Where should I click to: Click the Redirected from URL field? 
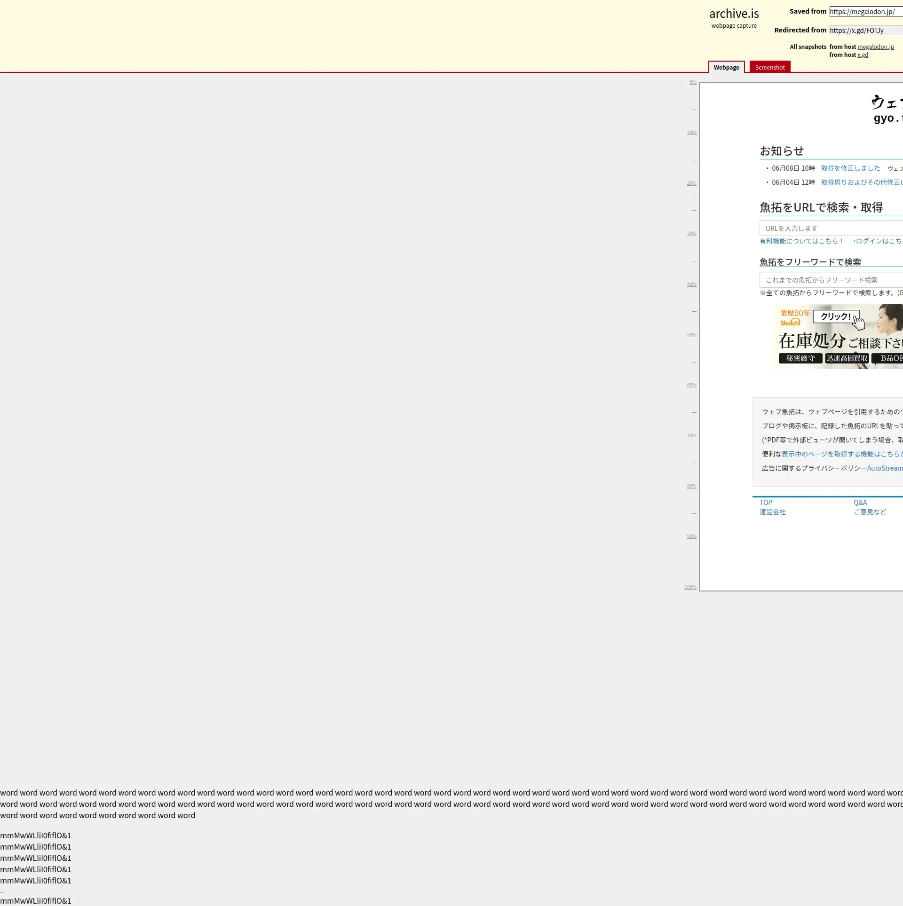[865, 31]
